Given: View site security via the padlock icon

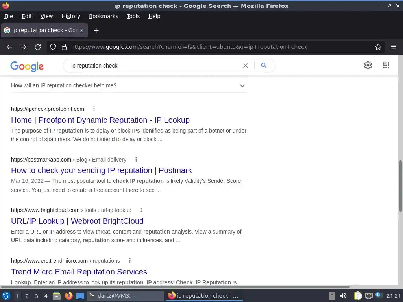Looking at the screenshot, I should tap(64, 47).
